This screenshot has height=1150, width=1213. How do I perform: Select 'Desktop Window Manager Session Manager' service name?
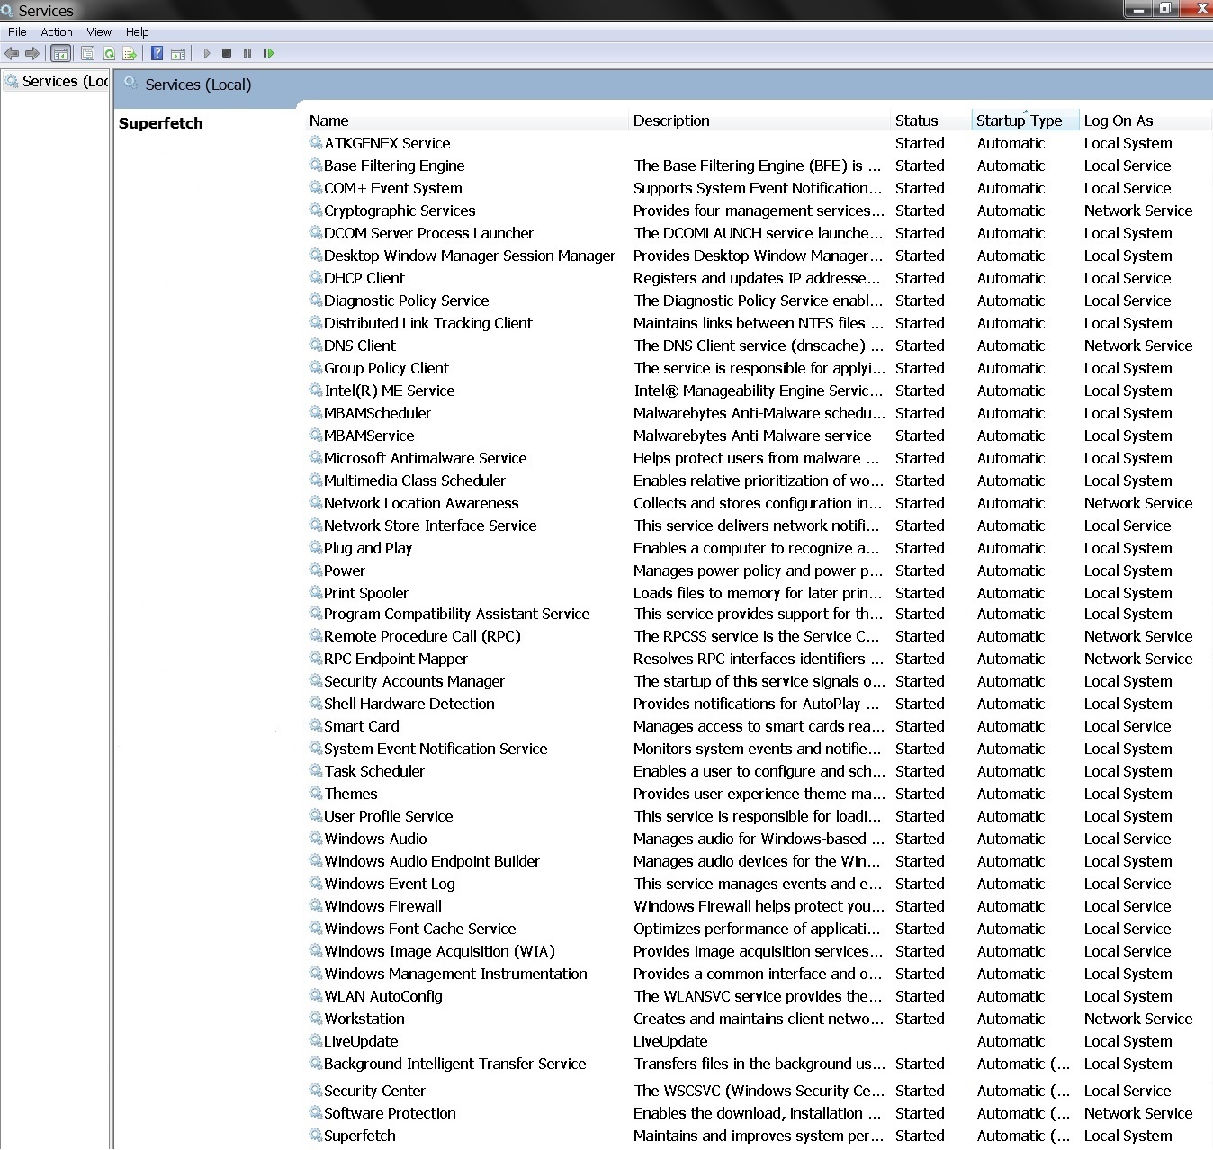[470, 256]
